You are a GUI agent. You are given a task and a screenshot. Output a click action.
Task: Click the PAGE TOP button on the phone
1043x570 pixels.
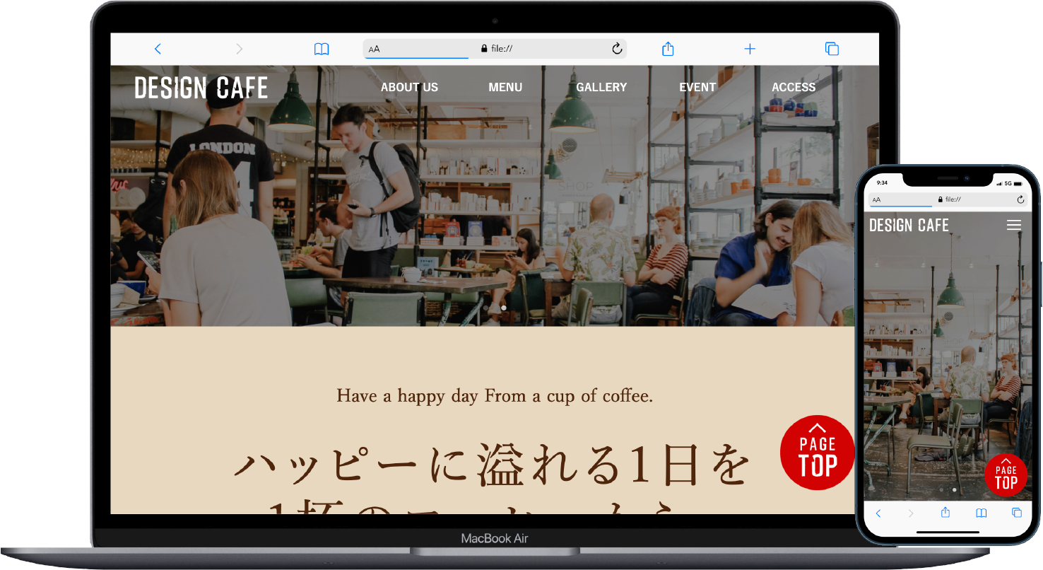1006,475
